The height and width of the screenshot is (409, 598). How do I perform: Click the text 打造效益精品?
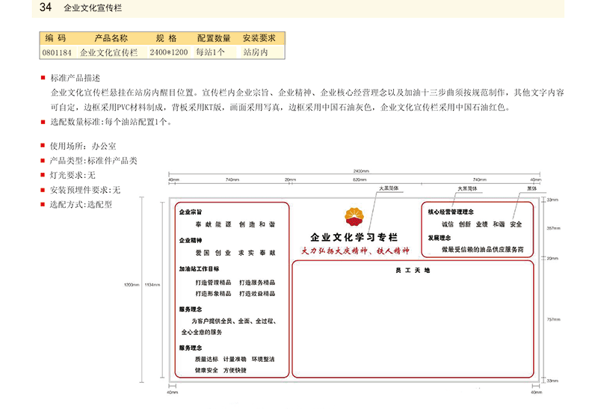(257, 294)
